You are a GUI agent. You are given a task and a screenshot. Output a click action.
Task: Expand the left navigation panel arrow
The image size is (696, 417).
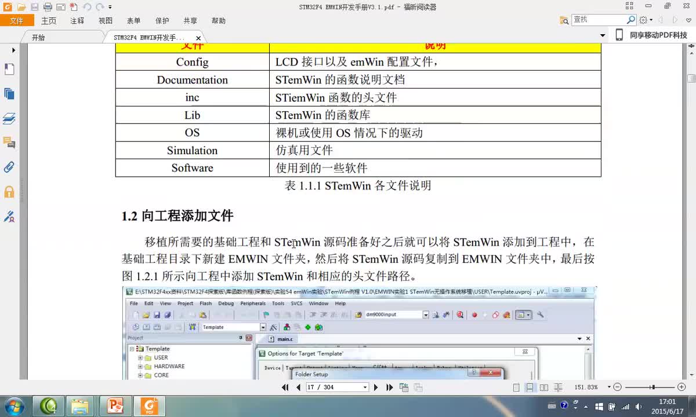pos(13,50)
